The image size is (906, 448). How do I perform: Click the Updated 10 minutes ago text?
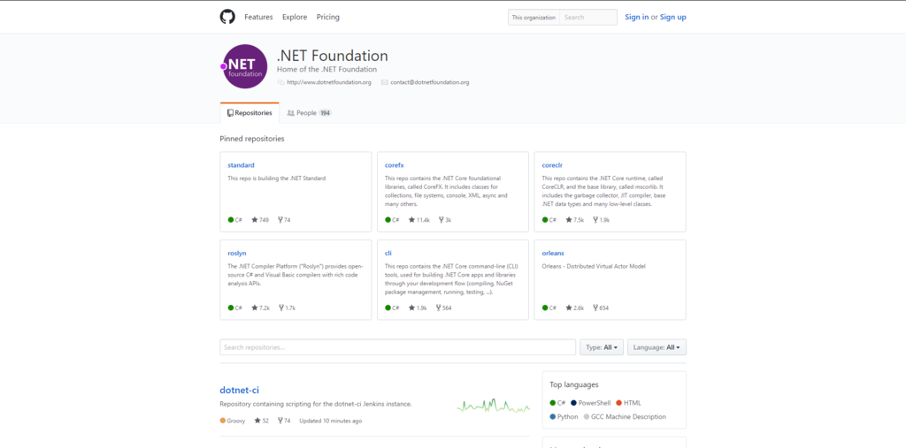tap(331, 421)
